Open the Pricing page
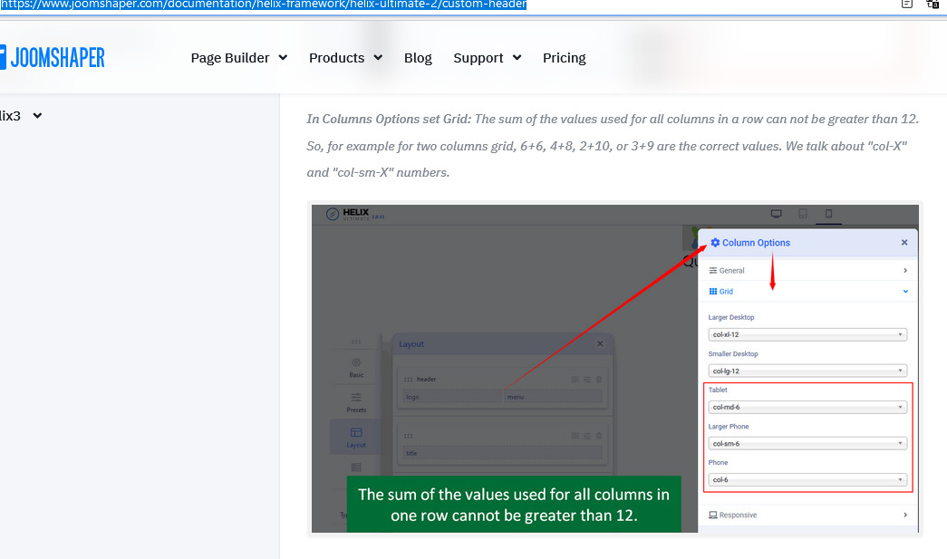This screenshot has height=559, width=947. [564, 58]
